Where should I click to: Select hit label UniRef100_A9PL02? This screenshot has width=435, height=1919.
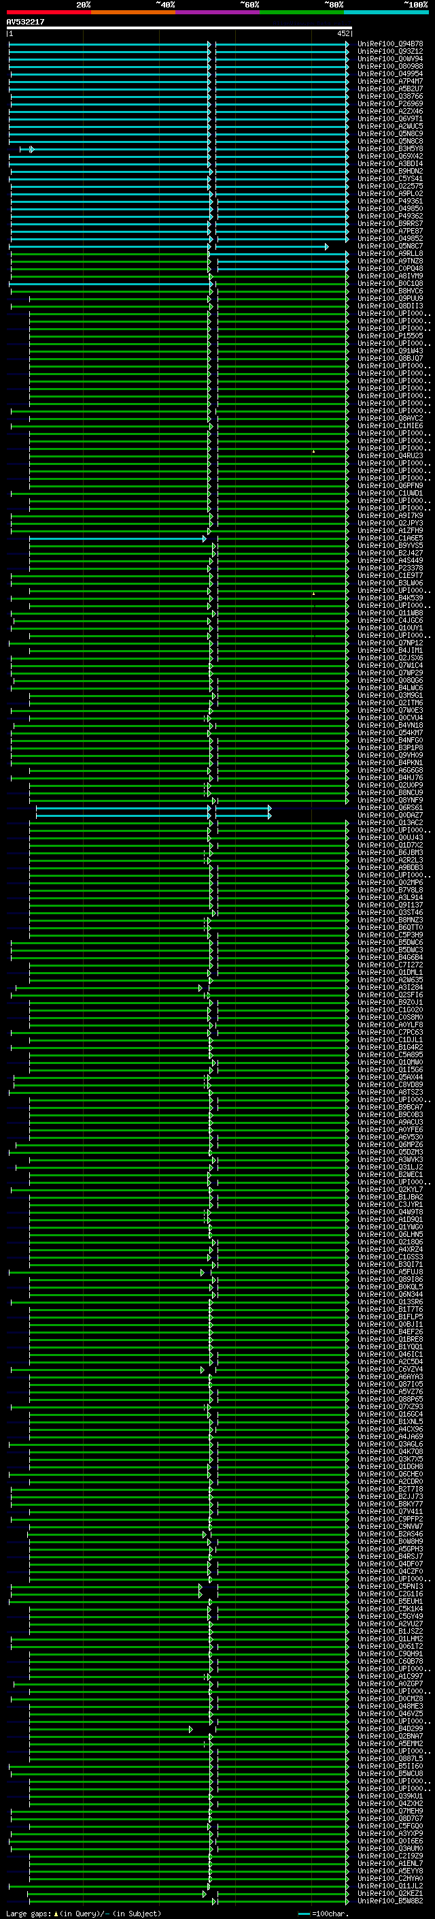tap(390, 194)
